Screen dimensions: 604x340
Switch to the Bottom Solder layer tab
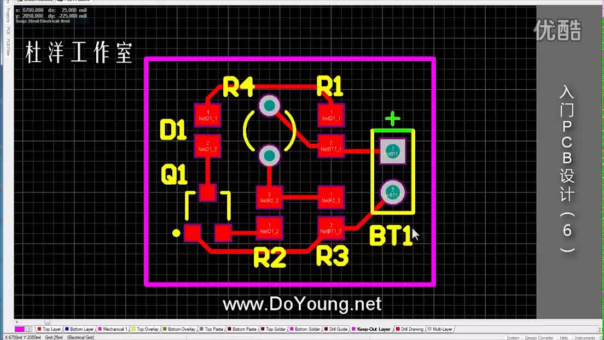(x=305, y=329)
